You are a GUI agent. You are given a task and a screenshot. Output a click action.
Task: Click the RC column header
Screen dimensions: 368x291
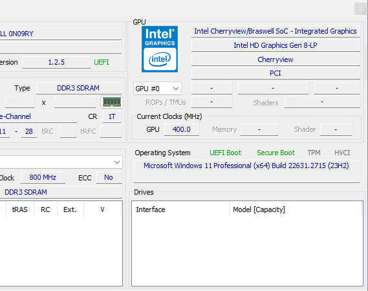point(45,210)
